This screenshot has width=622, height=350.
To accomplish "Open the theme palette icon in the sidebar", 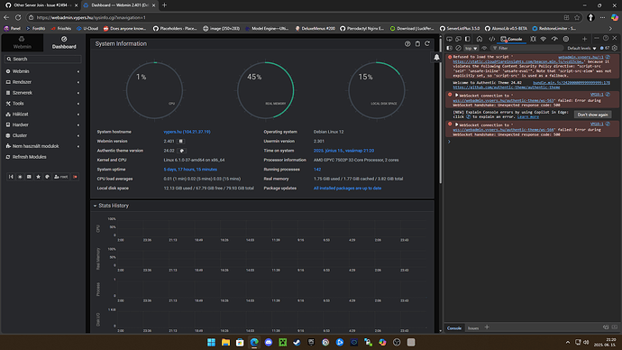I will click(47, 177).
